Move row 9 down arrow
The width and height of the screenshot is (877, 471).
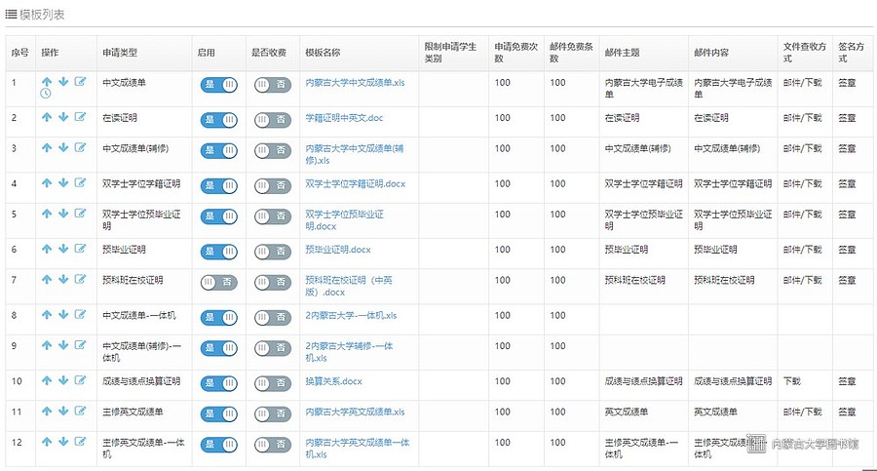(63, 345)
